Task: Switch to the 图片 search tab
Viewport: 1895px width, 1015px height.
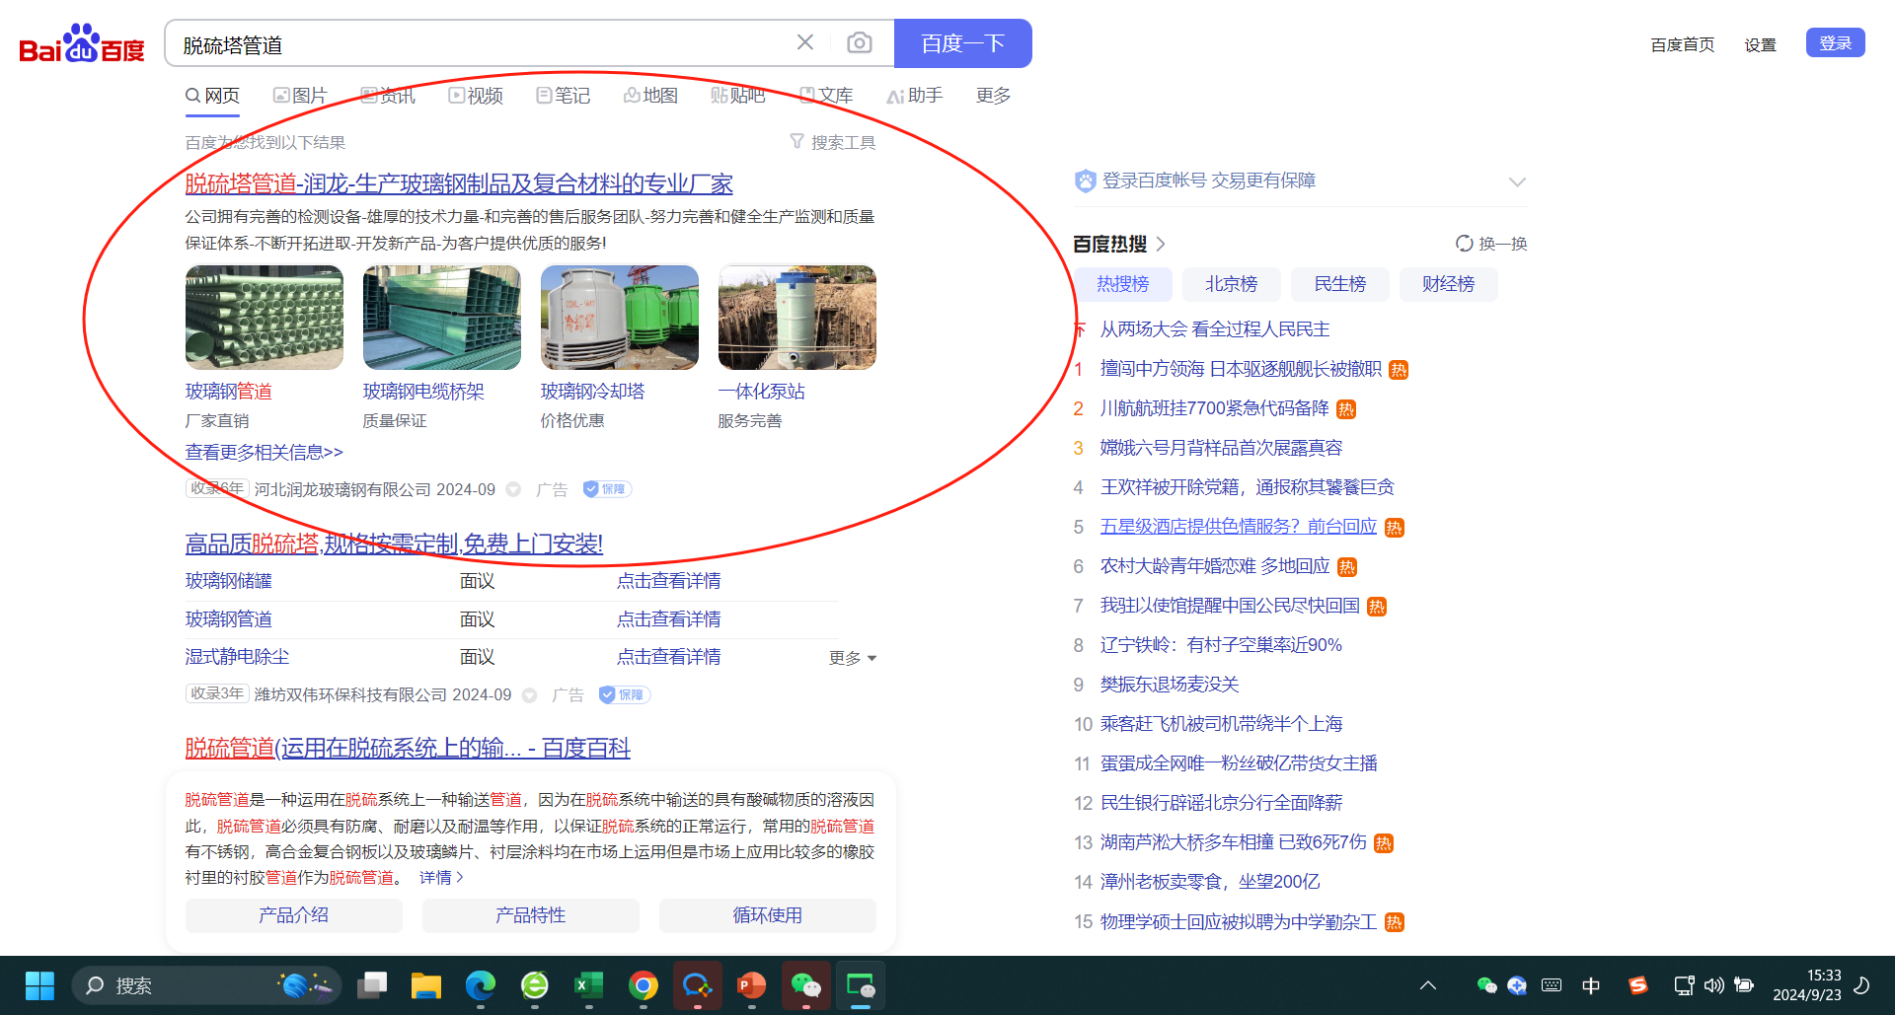Action: pyautogui.click(x=300, y=96)
